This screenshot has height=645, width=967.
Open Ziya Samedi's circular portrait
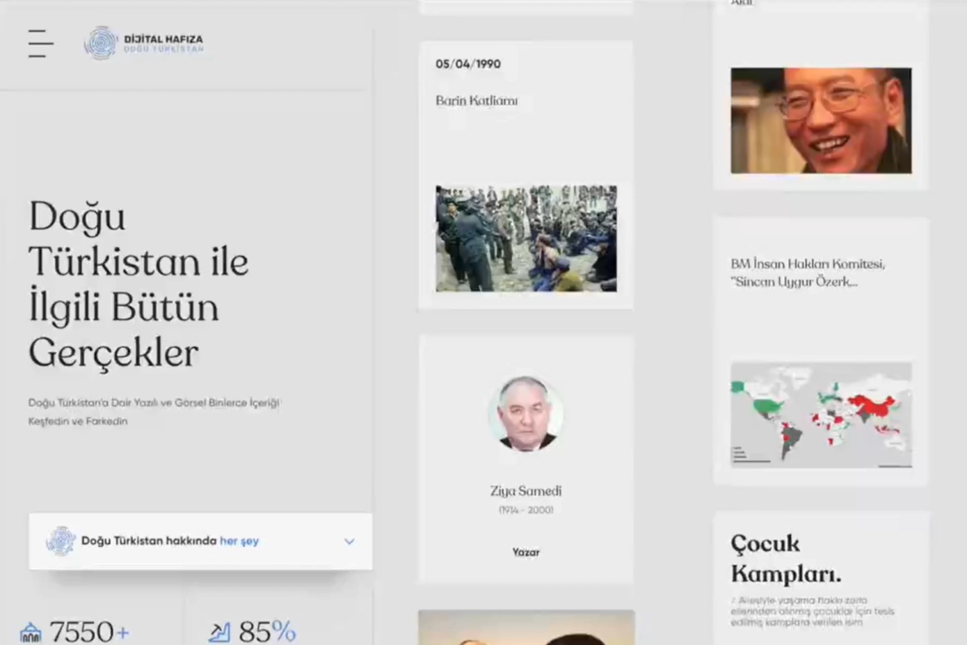(526, 413)
